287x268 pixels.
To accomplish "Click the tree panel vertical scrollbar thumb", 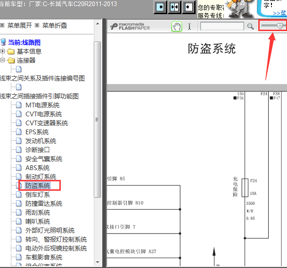I will point(98,120).
